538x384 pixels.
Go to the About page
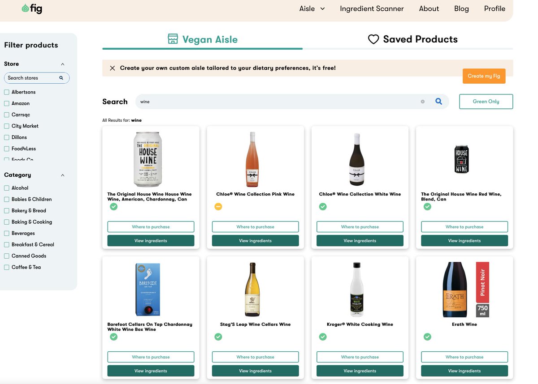click(429, 9)
